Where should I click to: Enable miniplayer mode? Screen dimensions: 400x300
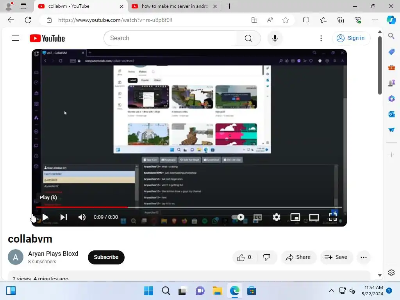pos(295,217)
